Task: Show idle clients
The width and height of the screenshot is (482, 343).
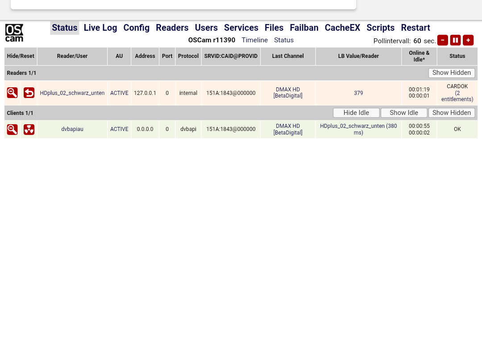Action: pos(403,113)
